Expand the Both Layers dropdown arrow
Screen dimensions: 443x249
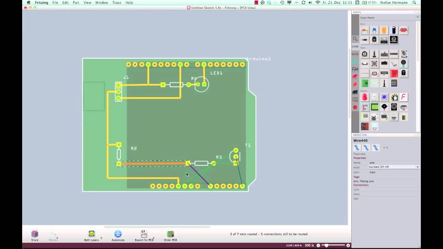pyautogui.click(x=101, y=238)
